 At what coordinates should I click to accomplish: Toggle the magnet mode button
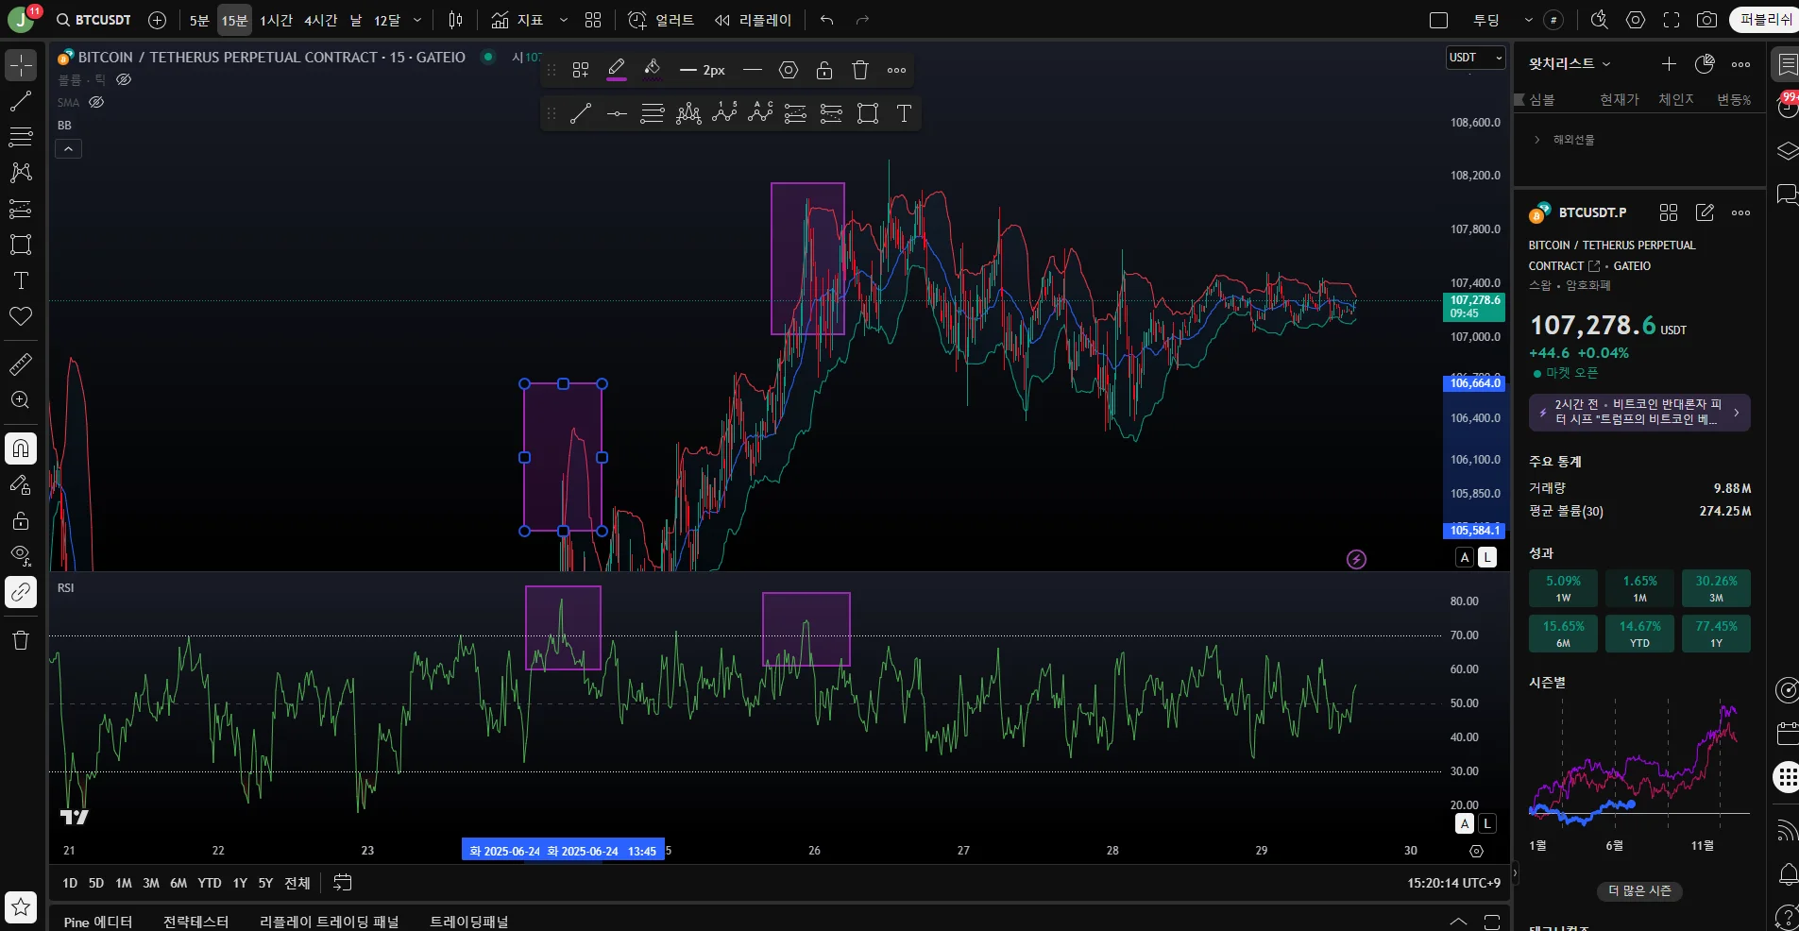point(21,448)
